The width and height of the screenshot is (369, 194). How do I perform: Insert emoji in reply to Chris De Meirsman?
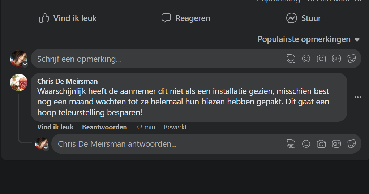[x=306, y=144]
